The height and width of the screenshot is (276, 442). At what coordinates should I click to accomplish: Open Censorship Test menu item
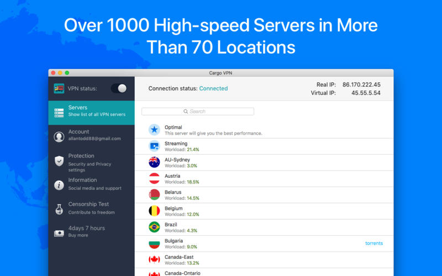tap(91, 209)
